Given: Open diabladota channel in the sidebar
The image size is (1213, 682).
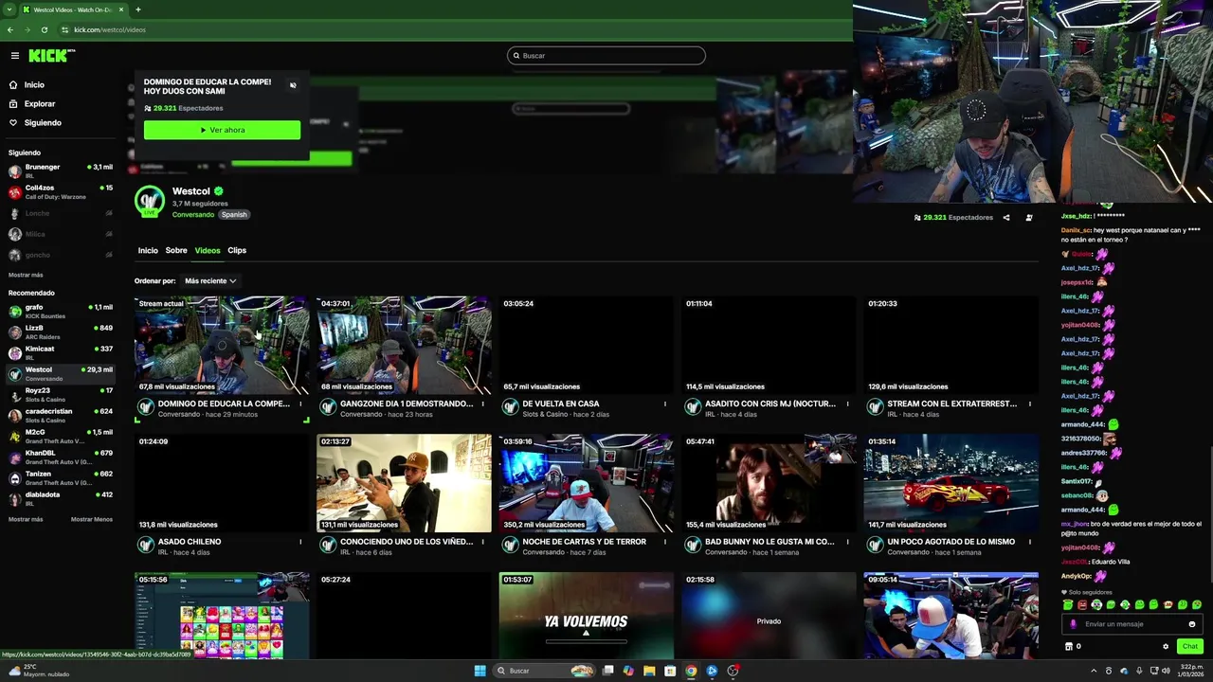Looking at the screenshot, I should [x=61, y=498].
